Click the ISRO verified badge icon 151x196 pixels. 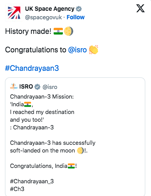pyautogui.click(x=37, y=87)
